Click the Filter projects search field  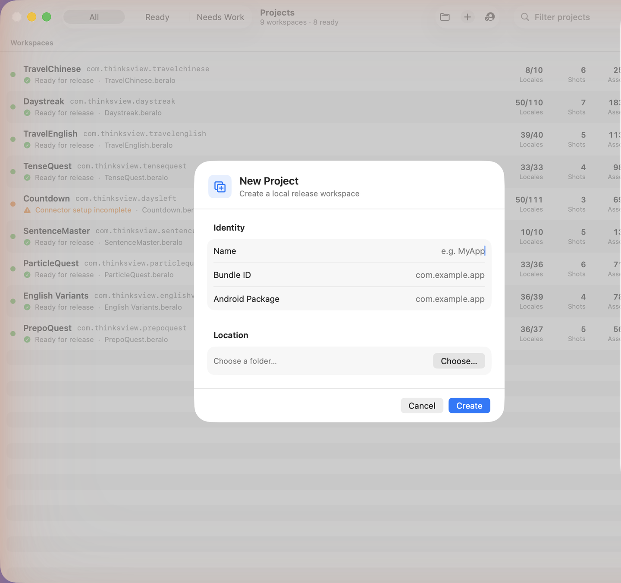pos(567,17)
